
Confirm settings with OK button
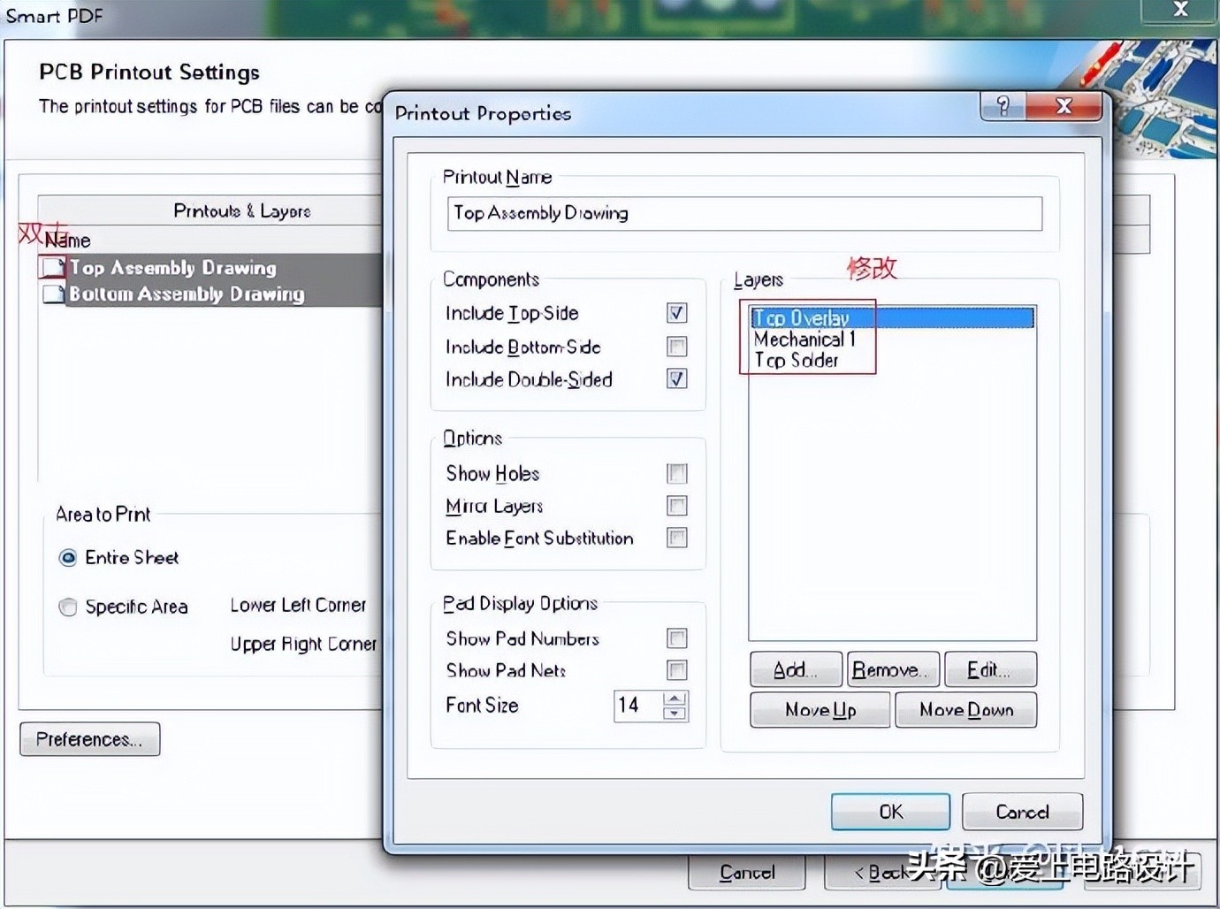pyautogui.click(x=889, y=812)
